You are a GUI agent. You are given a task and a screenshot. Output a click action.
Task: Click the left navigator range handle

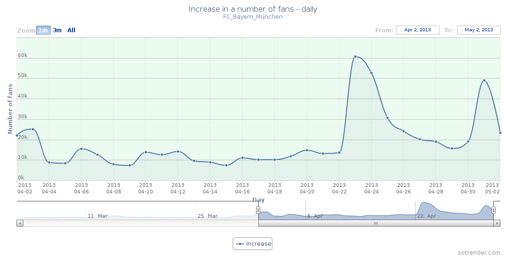(258, 211)
